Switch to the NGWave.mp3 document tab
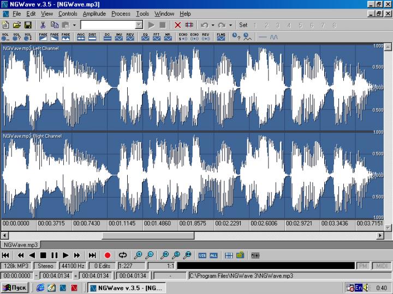 pyautogui.click(x=21, y=245)
